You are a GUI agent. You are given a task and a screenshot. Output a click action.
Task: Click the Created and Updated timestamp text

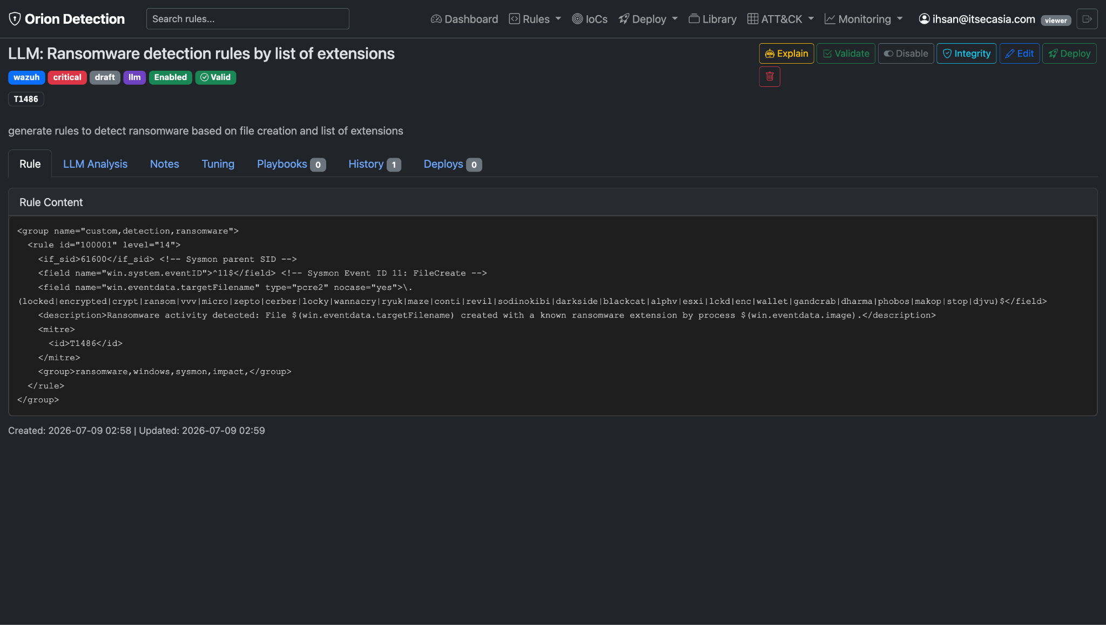click(x=137, y=431)
